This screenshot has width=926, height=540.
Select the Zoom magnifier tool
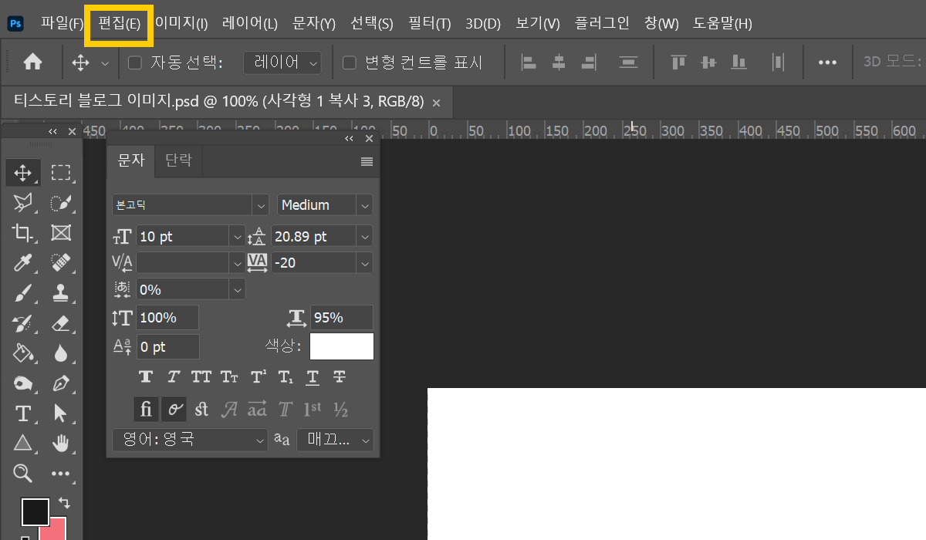23,473
